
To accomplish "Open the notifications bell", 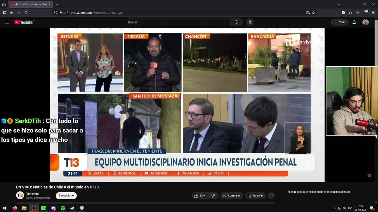I will point(354,22).
